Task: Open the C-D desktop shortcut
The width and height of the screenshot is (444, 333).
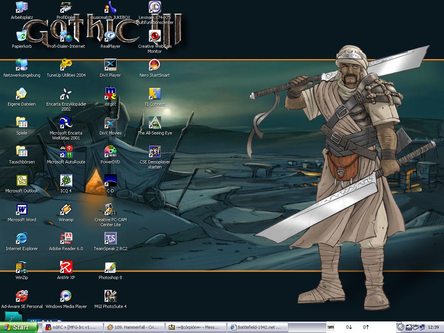Action: (x=110, y=184)
